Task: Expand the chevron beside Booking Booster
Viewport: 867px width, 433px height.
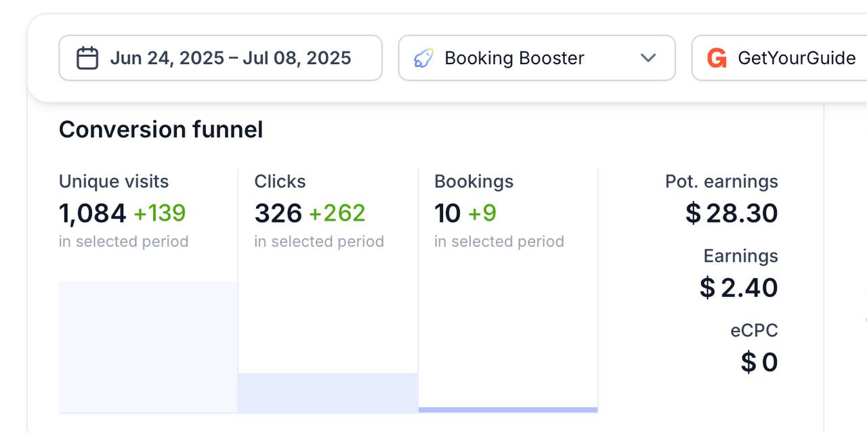Action: click(648, 58)
